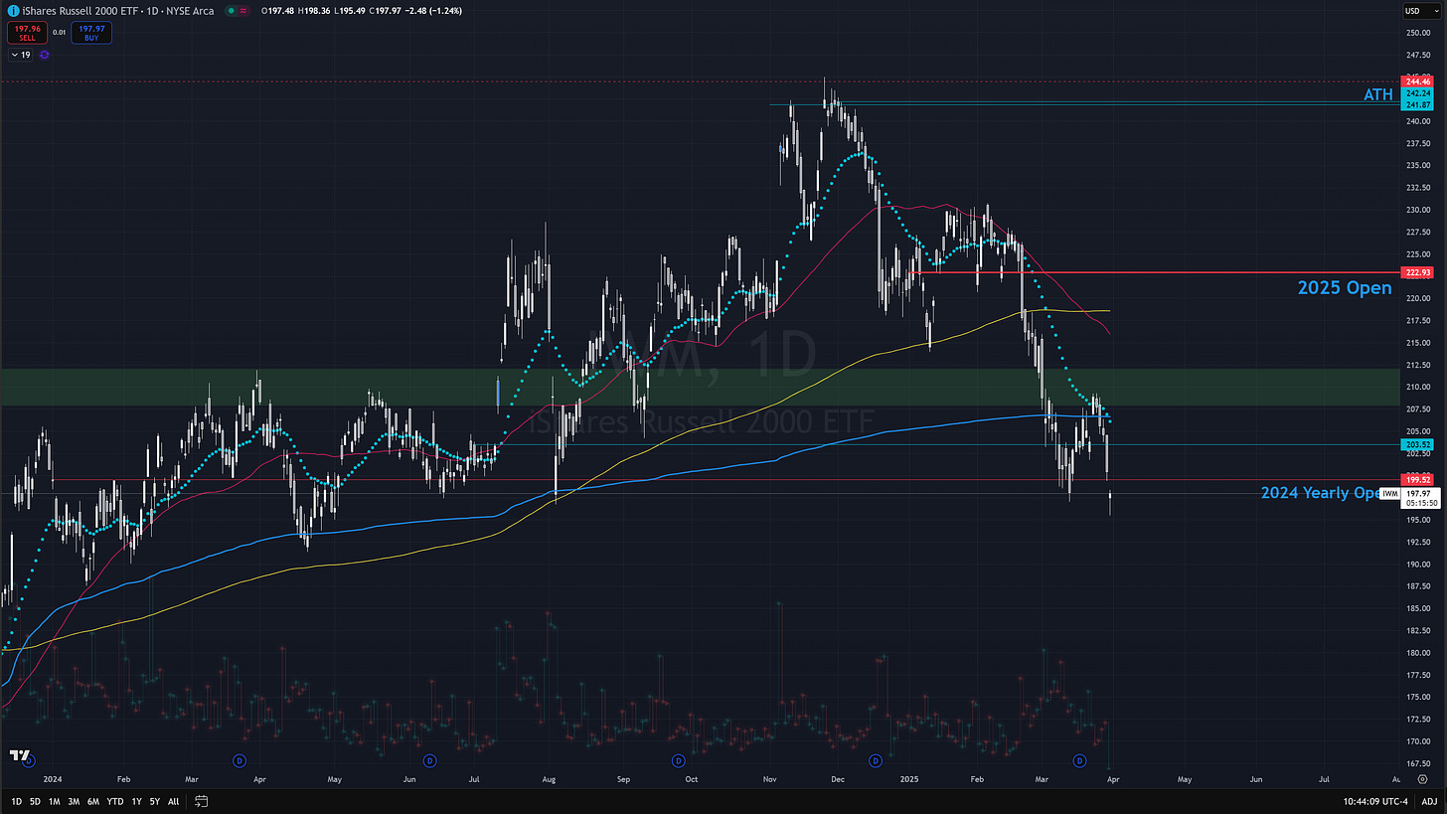Click dividend D marker before October 2024
The width and height of the screenshot is (1447, 814).
tap(679, 760)
